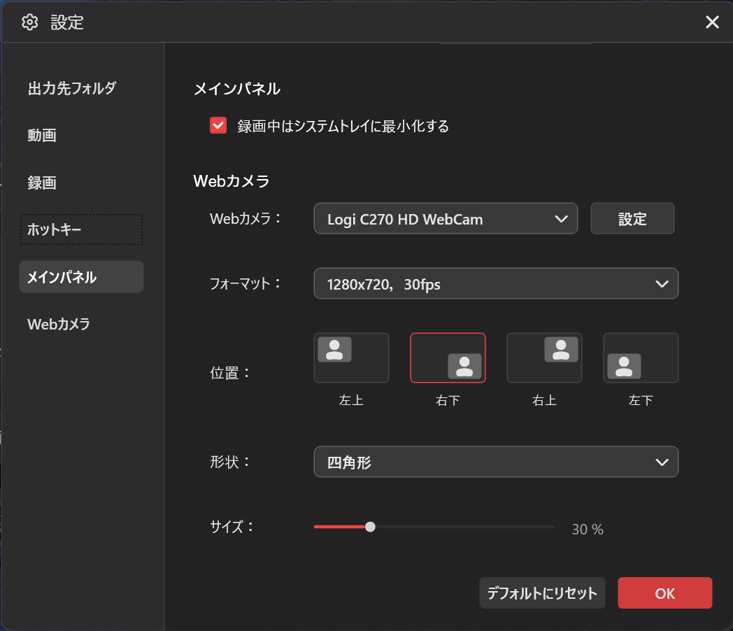Switch to 動画 settings section
The width and height of the screenshot is (733, 631).
click(x=42, y=136)
